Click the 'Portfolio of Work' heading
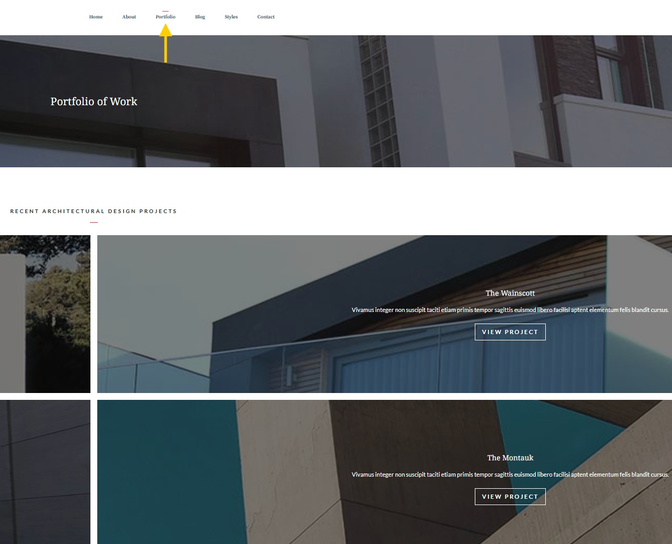 click(94, 102)
